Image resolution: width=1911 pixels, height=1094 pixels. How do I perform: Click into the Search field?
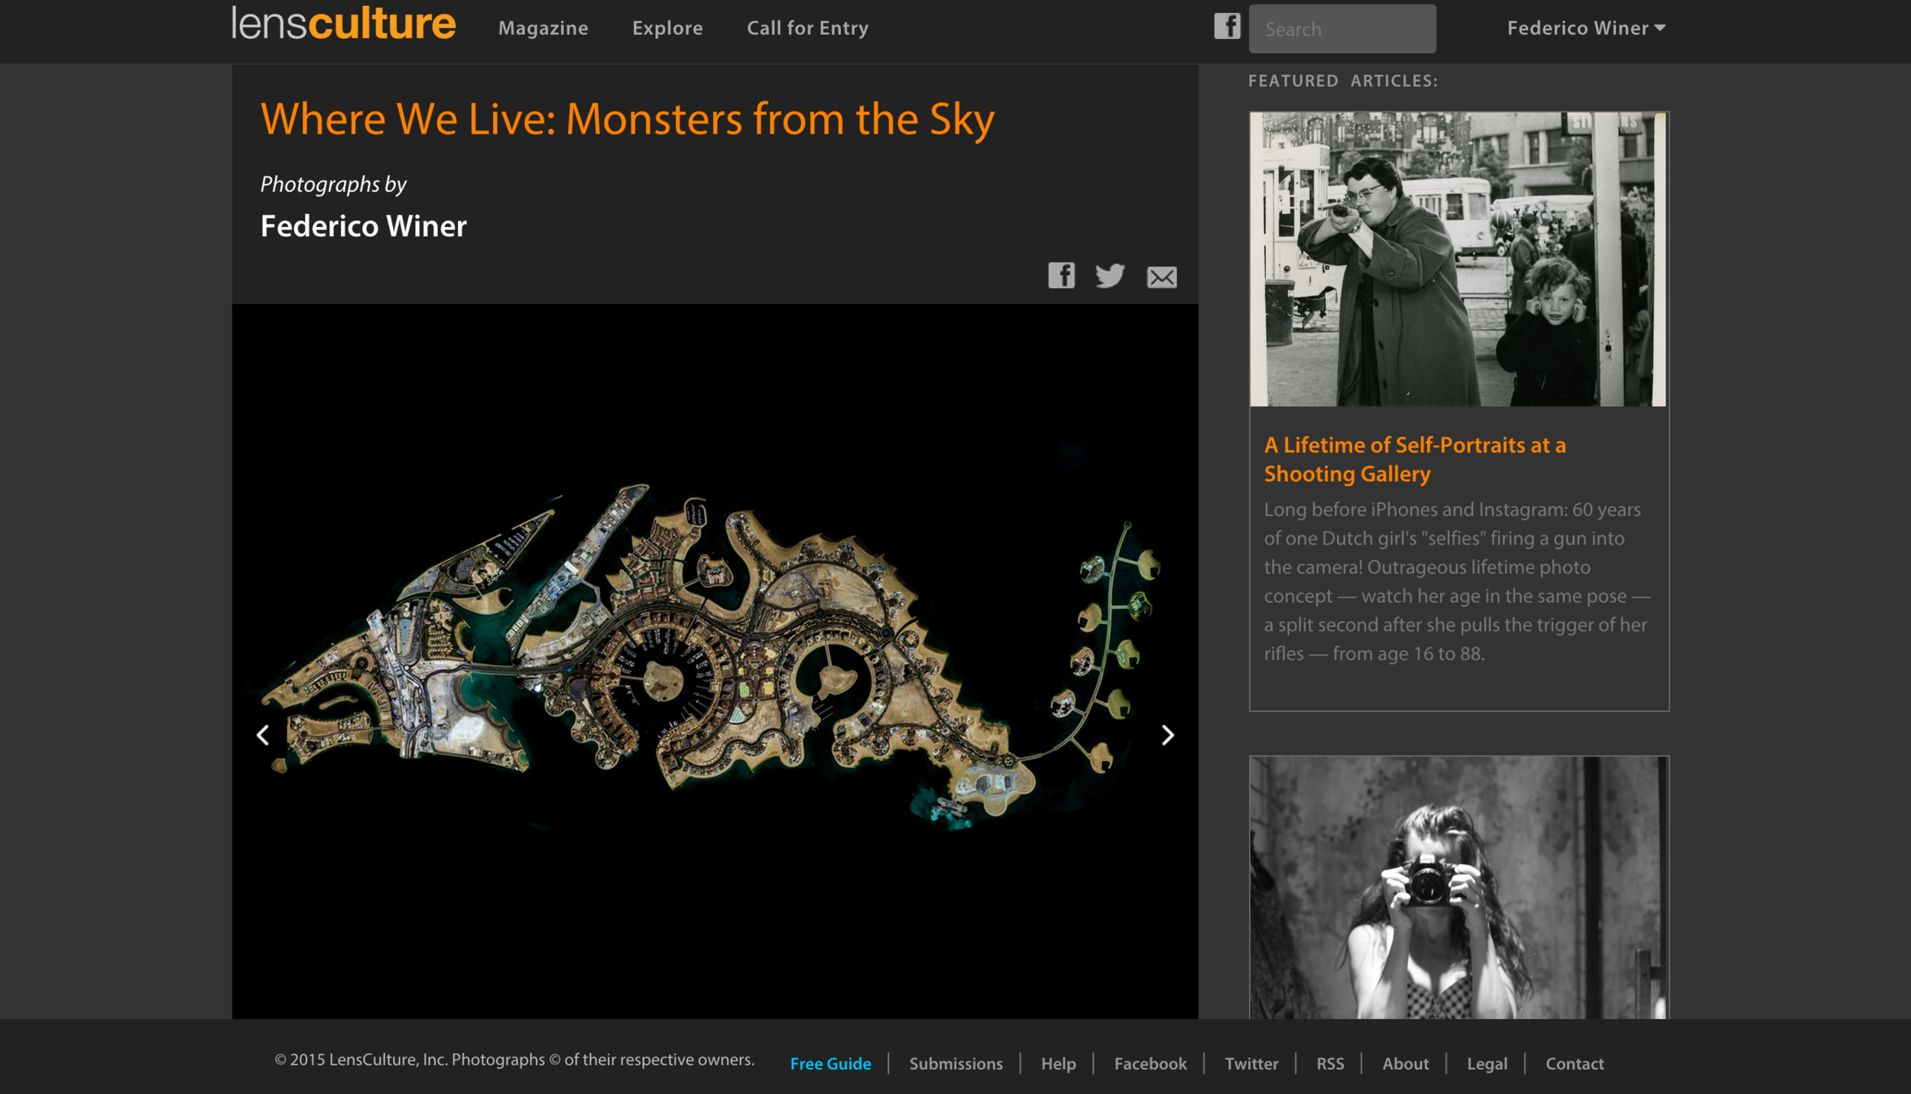pyautogui.click(x=1342, y=29)
